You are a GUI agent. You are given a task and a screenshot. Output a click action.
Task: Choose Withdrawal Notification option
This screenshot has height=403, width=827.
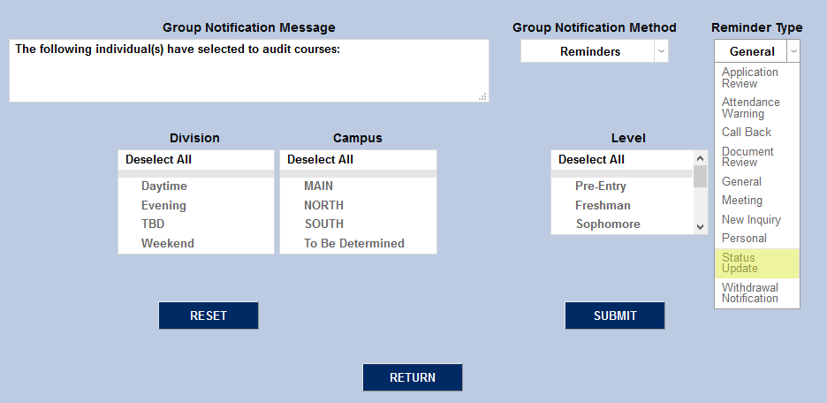coord(756,293)
